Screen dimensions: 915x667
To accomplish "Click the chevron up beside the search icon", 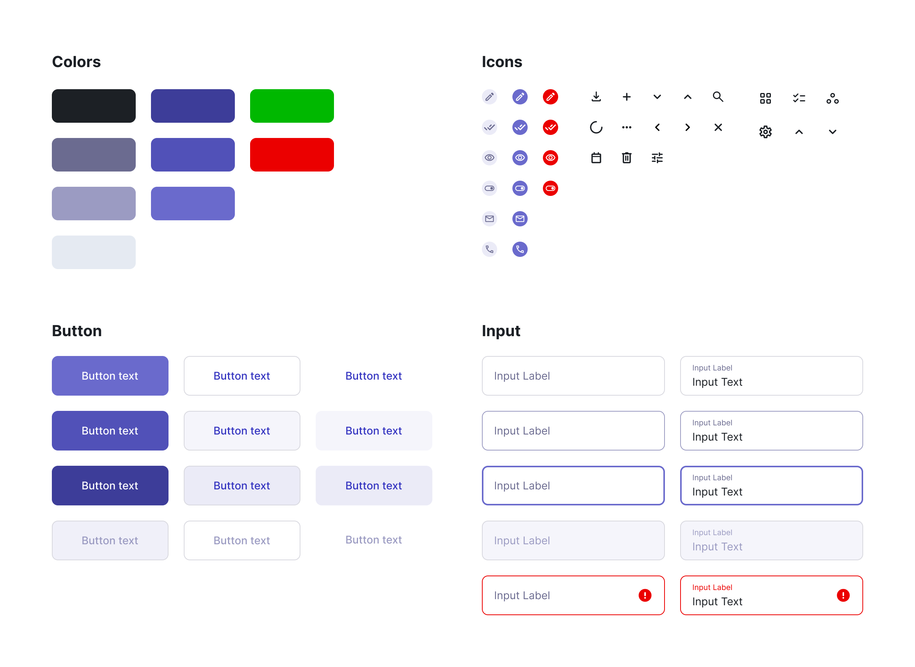I will pyautogui.click(x=687, y=97).
